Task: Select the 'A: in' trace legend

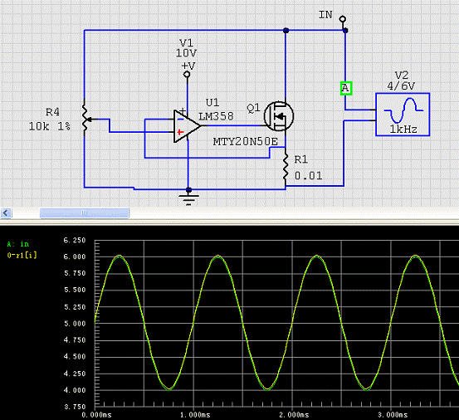Action: coord(18,244)
